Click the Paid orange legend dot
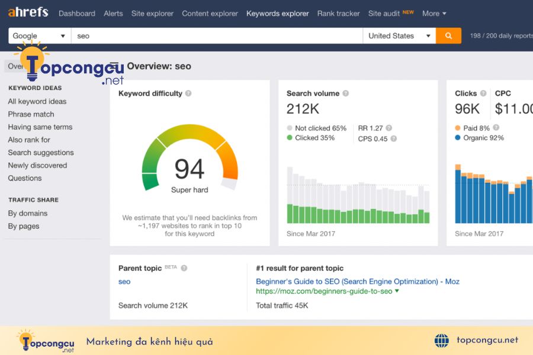 click(458, 128)
